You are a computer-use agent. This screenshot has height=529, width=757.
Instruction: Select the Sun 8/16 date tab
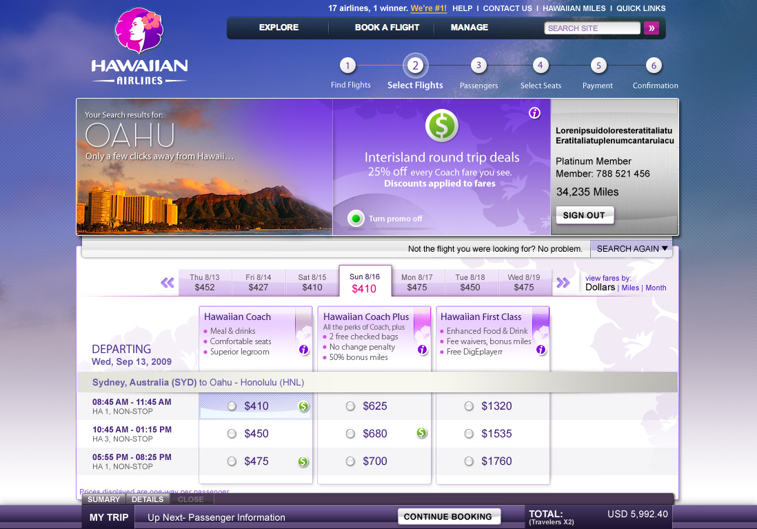point(365,281)
